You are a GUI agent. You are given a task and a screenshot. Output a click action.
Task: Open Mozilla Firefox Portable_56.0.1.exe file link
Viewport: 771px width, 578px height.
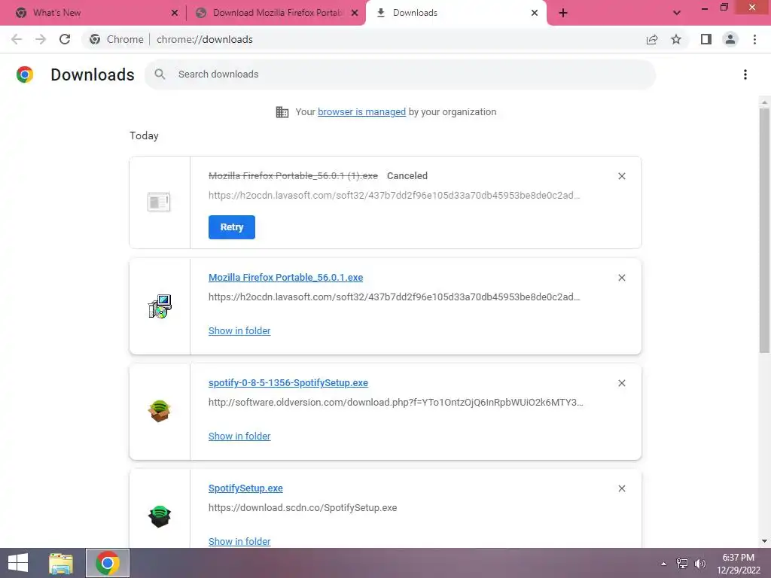click(285, 277)
